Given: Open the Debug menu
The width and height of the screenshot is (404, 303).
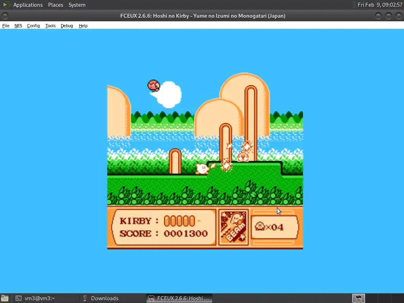Looking at the screenshot, I should [x=67, y=26].
